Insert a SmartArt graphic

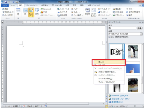[46, 9]
